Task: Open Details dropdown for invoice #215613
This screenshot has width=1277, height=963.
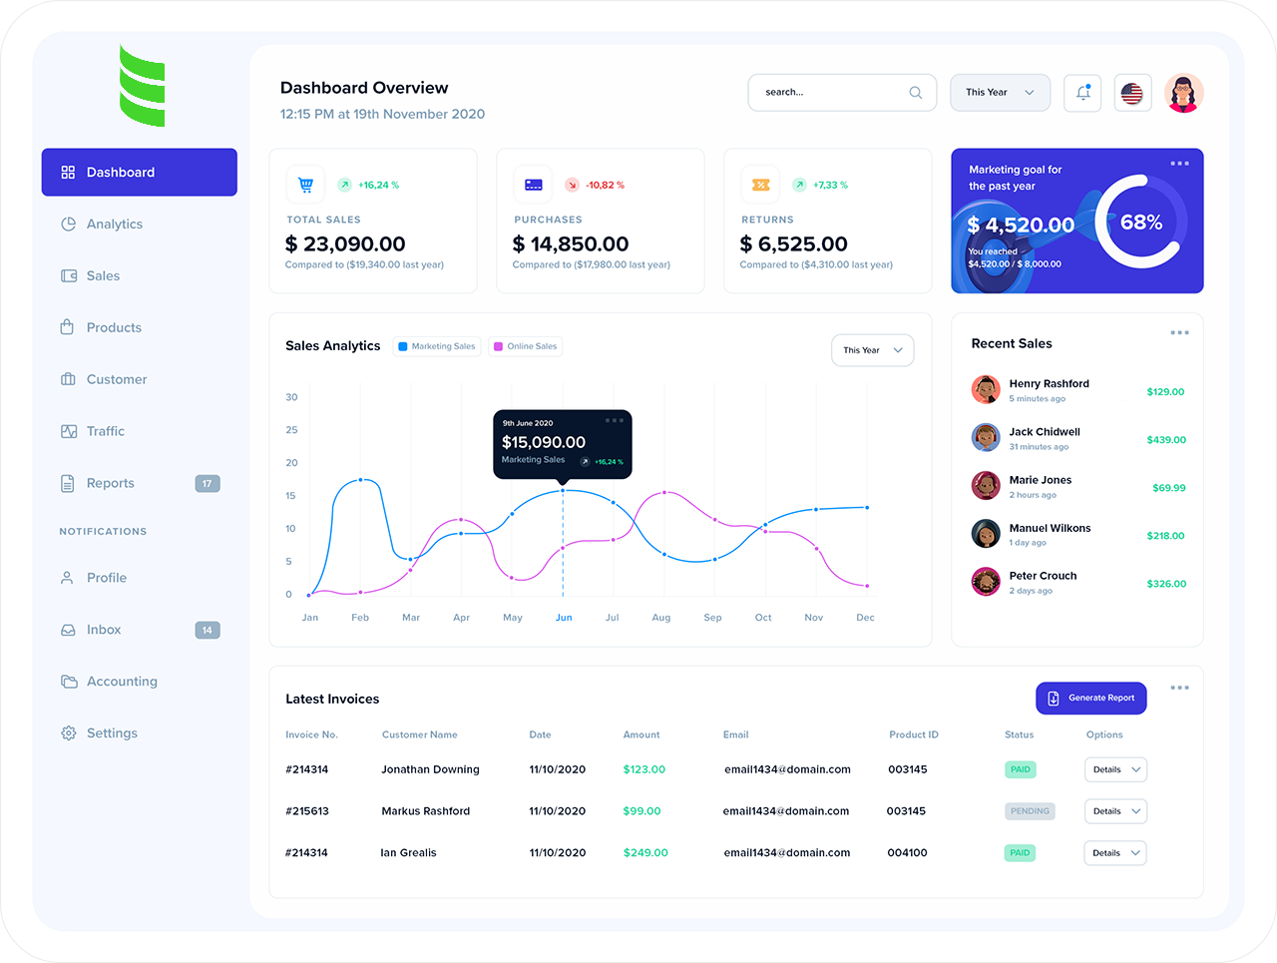Action: (x=1114, y=810)
